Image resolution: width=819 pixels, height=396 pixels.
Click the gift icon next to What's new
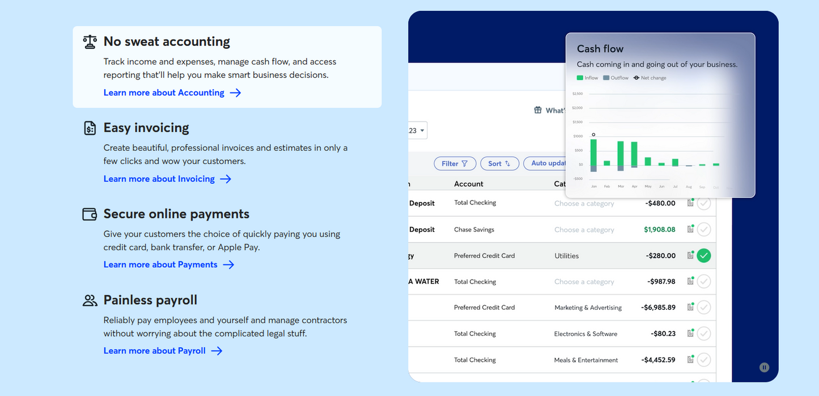538,110
